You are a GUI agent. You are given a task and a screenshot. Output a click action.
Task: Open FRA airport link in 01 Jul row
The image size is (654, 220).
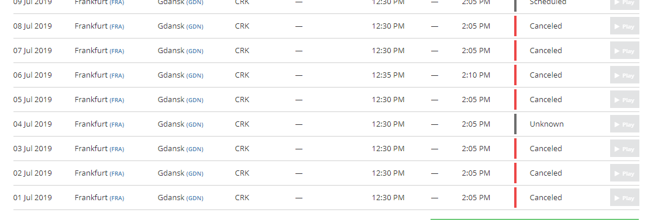pyautogui.click(x=117, y=198)
